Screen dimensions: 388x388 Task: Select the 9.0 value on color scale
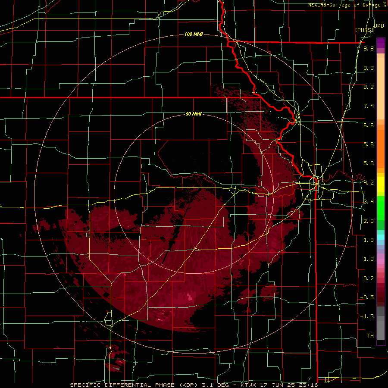pyautogui.click(x=369, y=68)
